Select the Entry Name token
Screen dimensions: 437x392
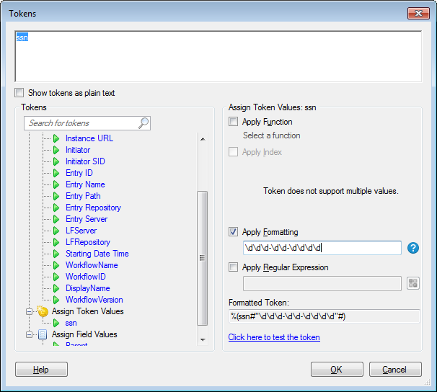point(85,184)
